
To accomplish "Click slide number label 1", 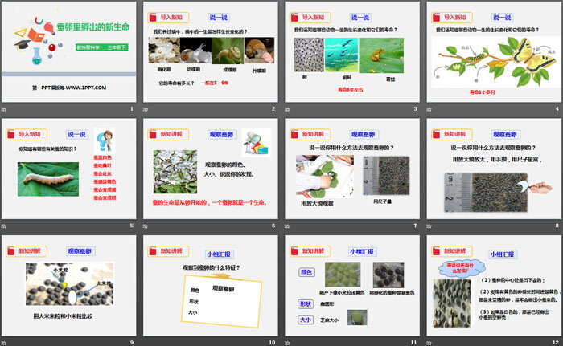I will [132, 108].
